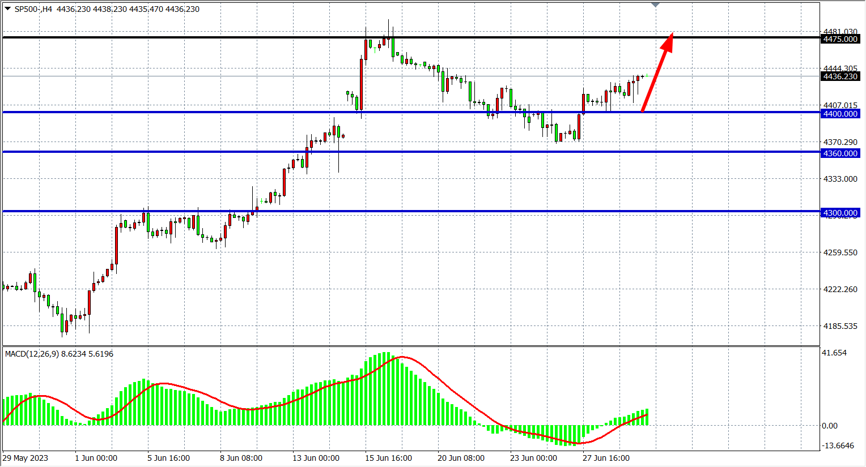Click the black 4475.000 price label
866x467 pixels.
[840, 39]
